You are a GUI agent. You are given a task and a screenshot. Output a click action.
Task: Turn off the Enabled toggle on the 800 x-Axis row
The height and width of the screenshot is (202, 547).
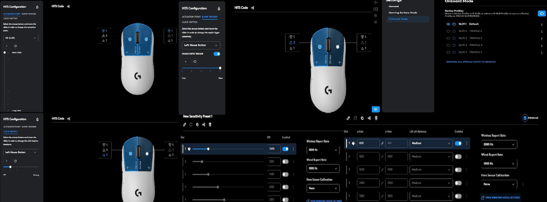[x=458, y=143]
